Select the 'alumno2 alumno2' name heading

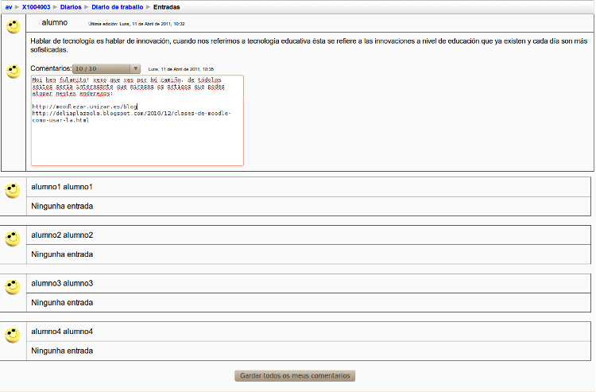pyautogui.click(x=62, y=235)
